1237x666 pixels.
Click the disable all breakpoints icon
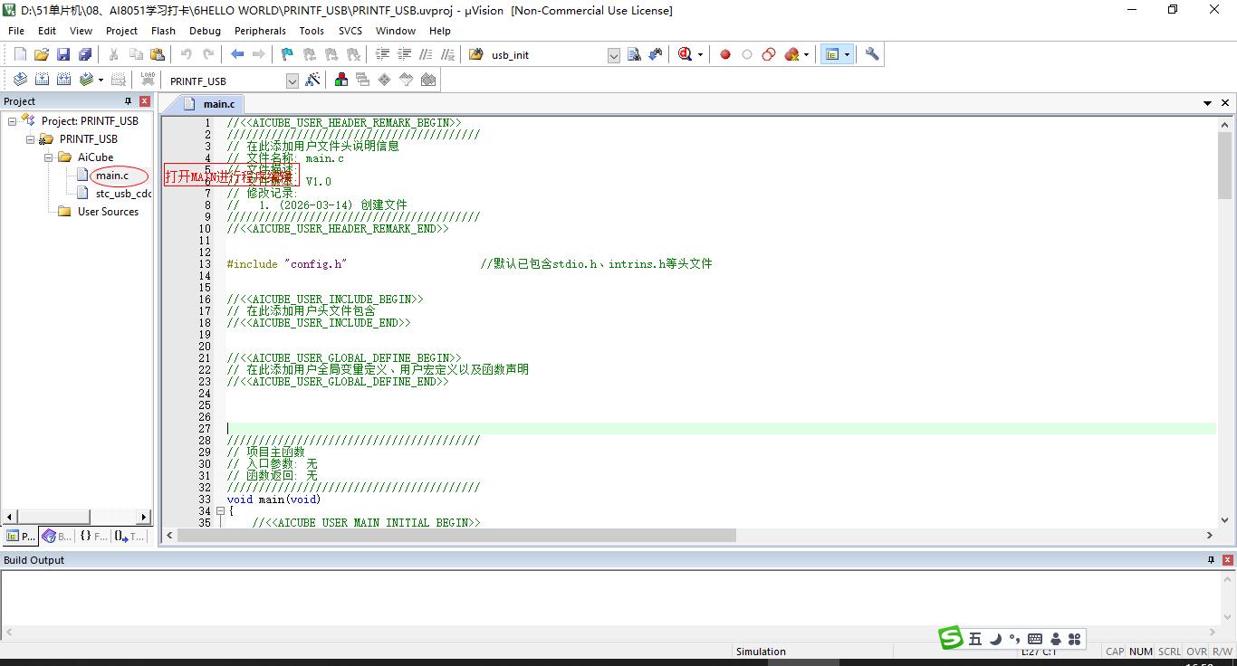(x=769, y=54)
